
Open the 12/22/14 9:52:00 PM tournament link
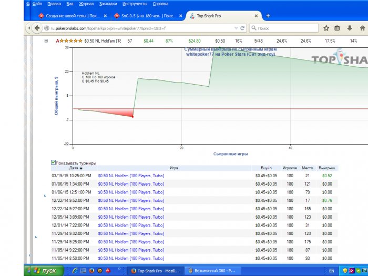tap(131, 200)
